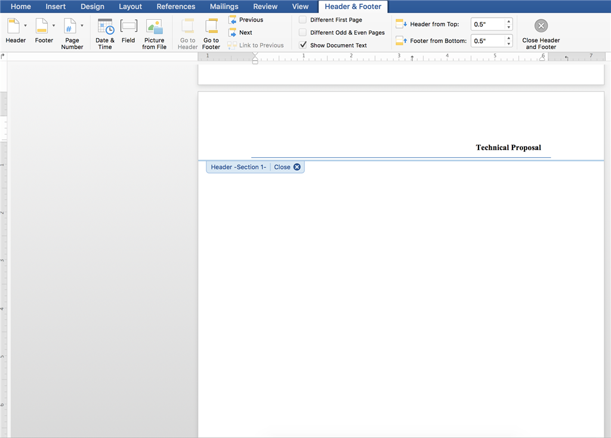The image size is (611, 438).
Task: Open the Layout tab
Action: 130,7
